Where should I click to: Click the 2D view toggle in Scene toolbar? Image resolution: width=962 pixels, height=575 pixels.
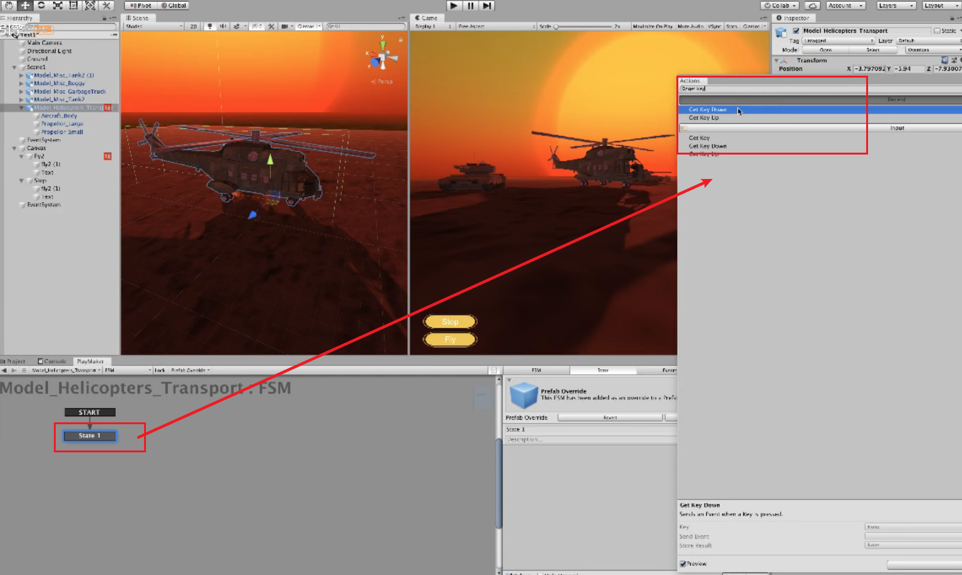point(193,26)
